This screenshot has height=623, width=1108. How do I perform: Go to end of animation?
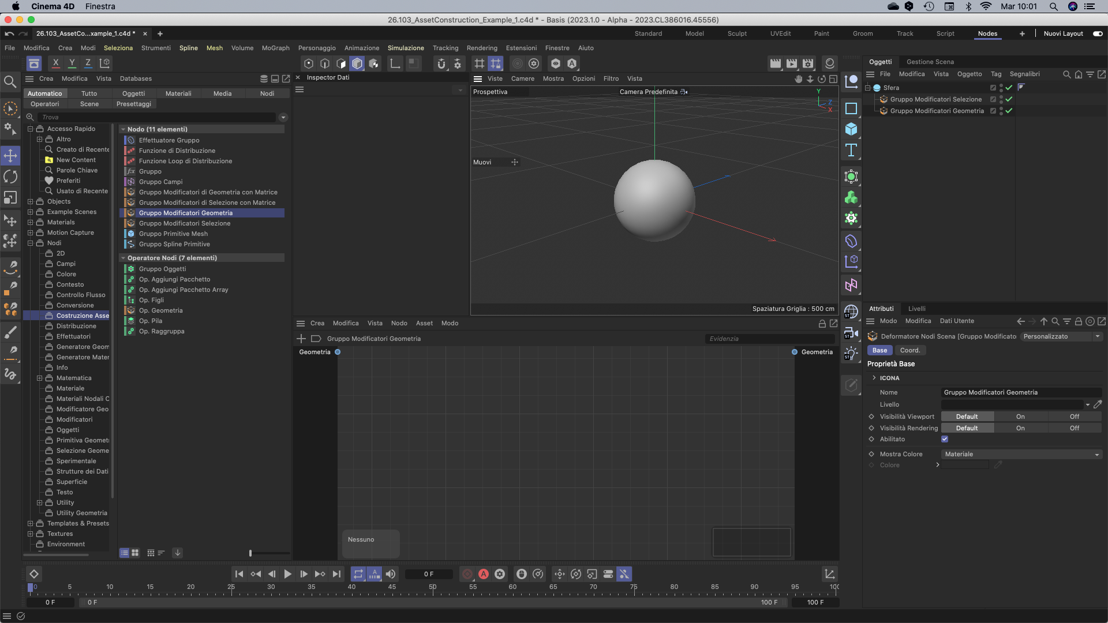(x=336, y=574)
